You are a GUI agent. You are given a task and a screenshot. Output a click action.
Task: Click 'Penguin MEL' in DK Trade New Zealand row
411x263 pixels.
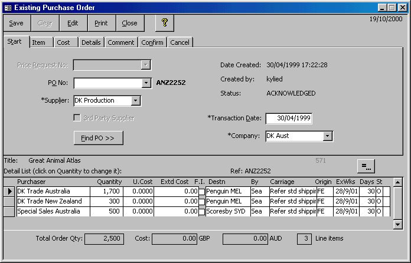click(x=228, y=201)
